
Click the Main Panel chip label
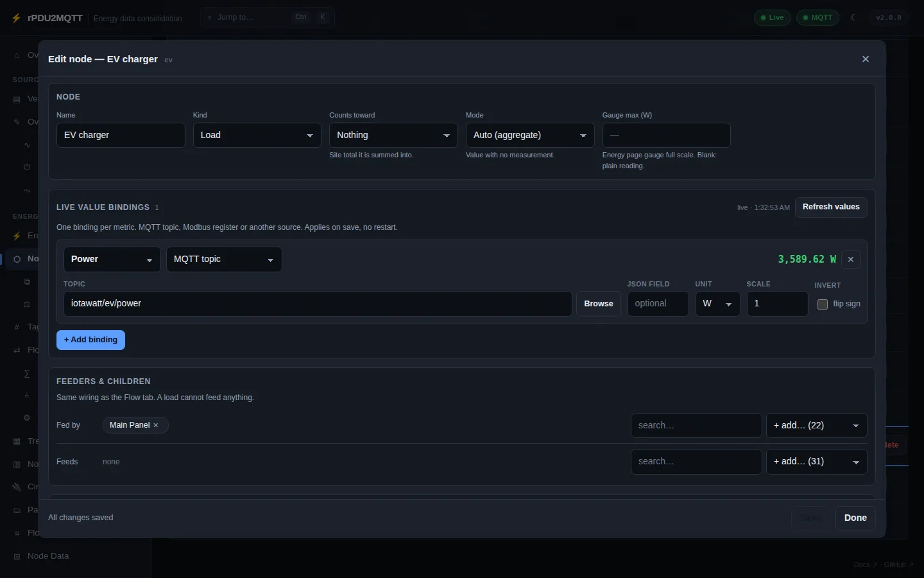coord(130,425)
